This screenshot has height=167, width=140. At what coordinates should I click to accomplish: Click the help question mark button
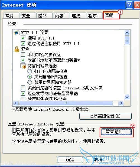[x=129, y=5]
